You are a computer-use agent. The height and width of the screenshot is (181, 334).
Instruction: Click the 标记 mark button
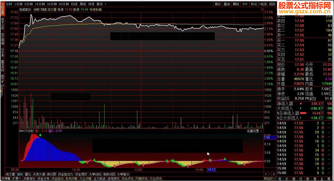[x=254, y=4]
